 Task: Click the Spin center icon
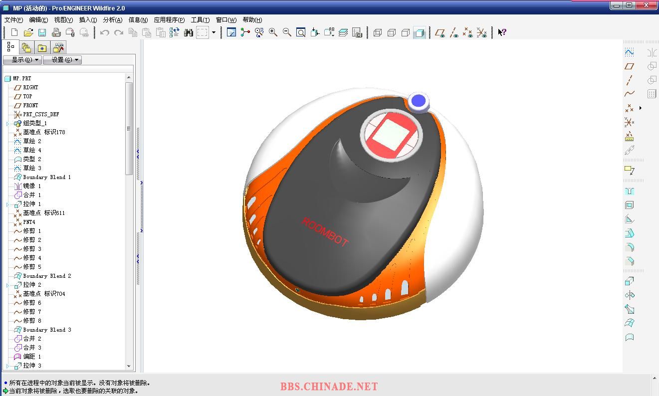[245, 32]
